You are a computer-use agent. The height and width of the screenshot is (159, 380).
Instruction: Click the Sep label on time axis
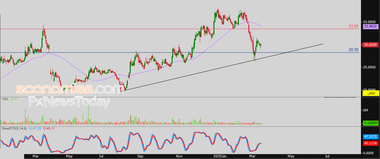point(141,156)
